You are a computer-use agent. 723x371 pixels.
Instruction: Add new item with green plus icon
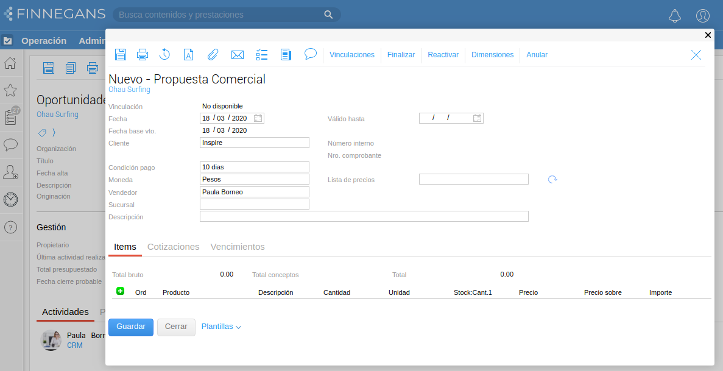(120, 292)
